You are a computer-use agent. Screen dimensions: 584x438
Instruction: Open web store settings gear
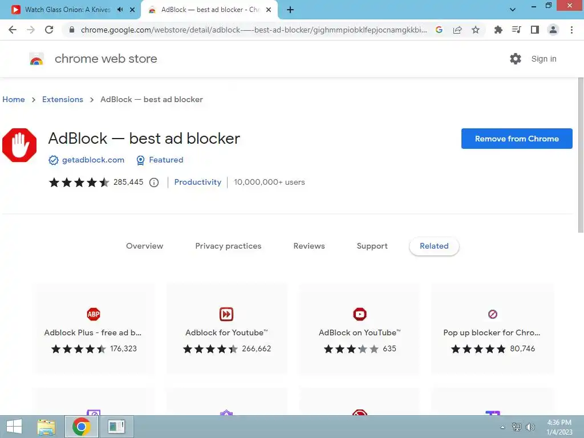516,59
